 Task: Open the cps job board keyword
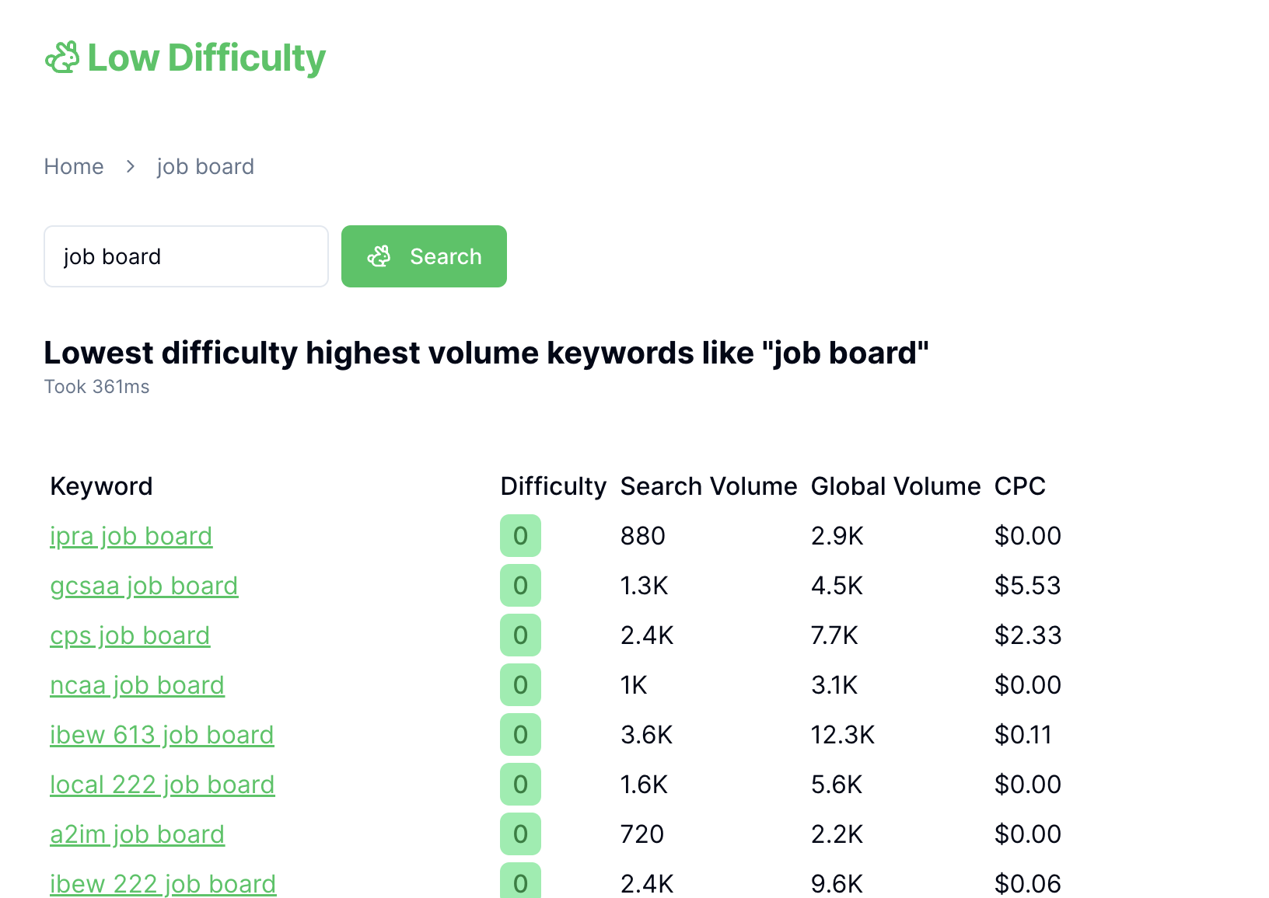tap(130, 635)
